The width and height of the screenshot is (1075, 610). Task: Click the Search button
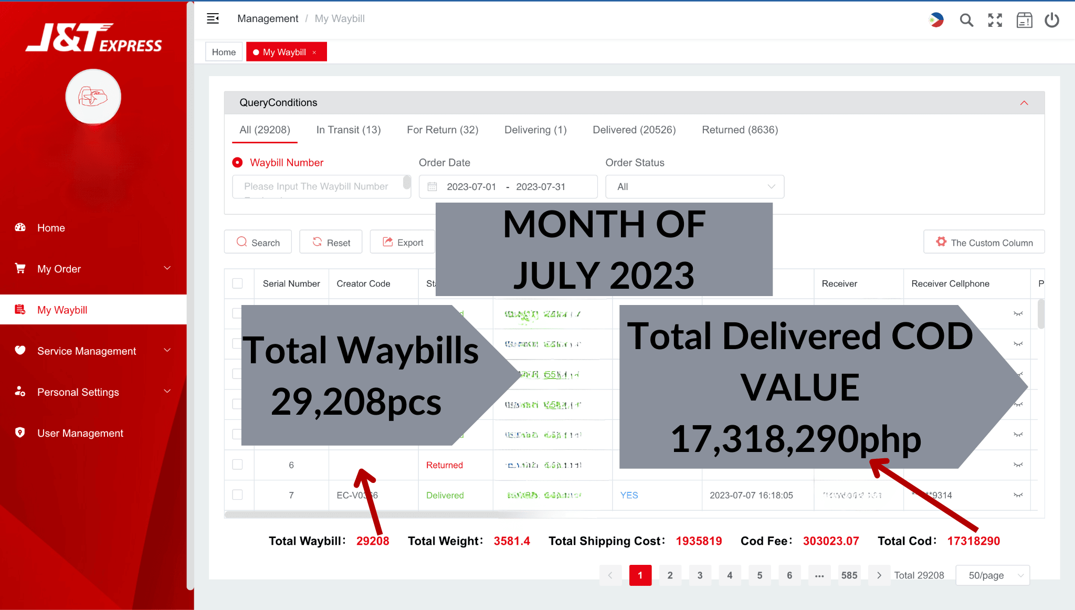[258, 242]
